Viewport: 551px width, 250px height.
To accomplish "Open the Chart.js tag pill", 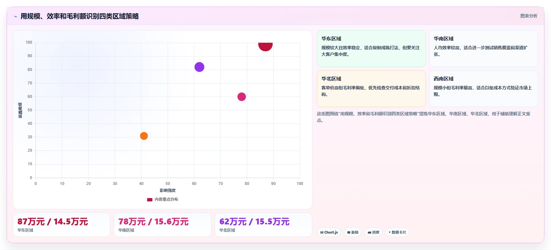I will tap(329, 232).
